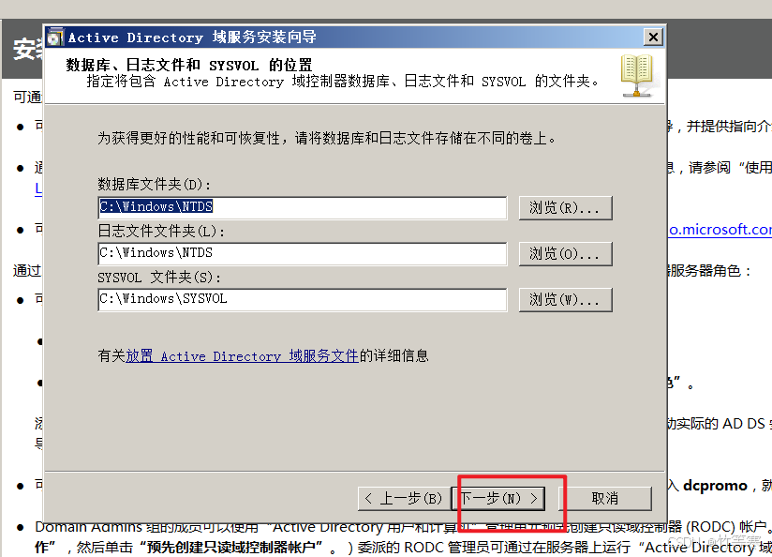The width and height of the screenshot is (772, 557).
Task: Continue with 下一步(N) button
Action: coord(498,498)
